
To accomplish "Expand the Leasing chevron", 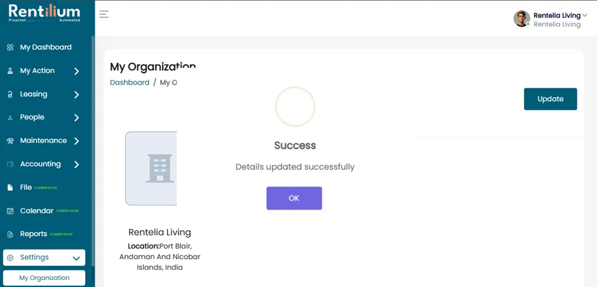I will 76,95.
